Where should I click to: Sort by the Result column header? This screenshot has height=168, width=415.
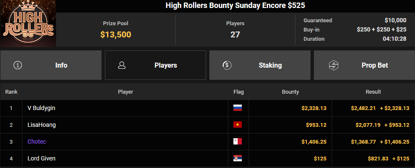coord(373,92)
